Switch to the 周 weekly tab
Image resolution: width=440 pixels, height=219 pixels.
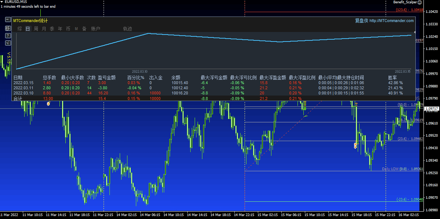coord(35,28)
